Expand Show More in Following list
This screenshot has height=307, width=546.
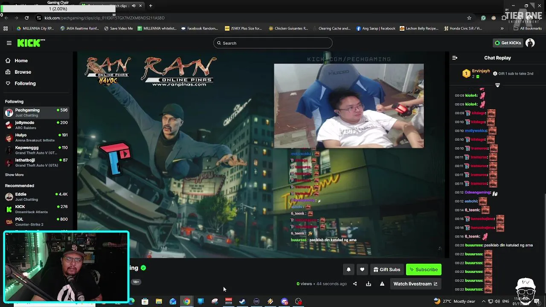(x=15, y=175)
